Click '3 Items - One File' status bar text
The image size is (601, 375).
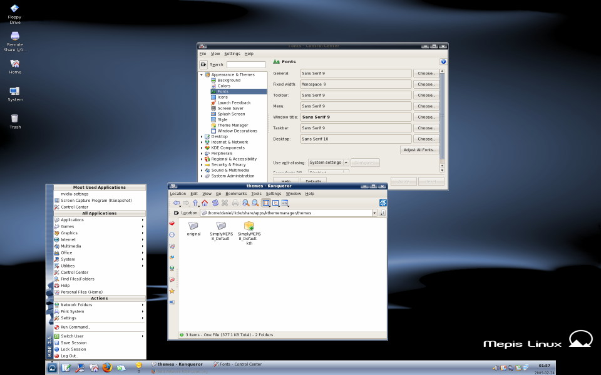(229, 335)
